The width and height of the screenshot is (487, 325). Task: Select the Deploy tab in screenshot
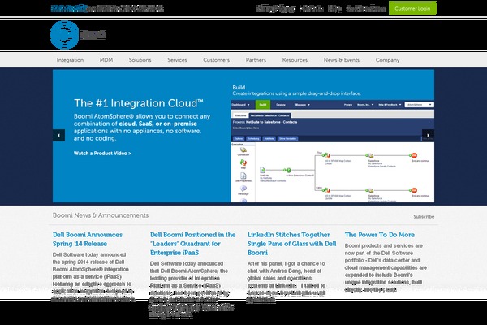[x=281, y=105]
